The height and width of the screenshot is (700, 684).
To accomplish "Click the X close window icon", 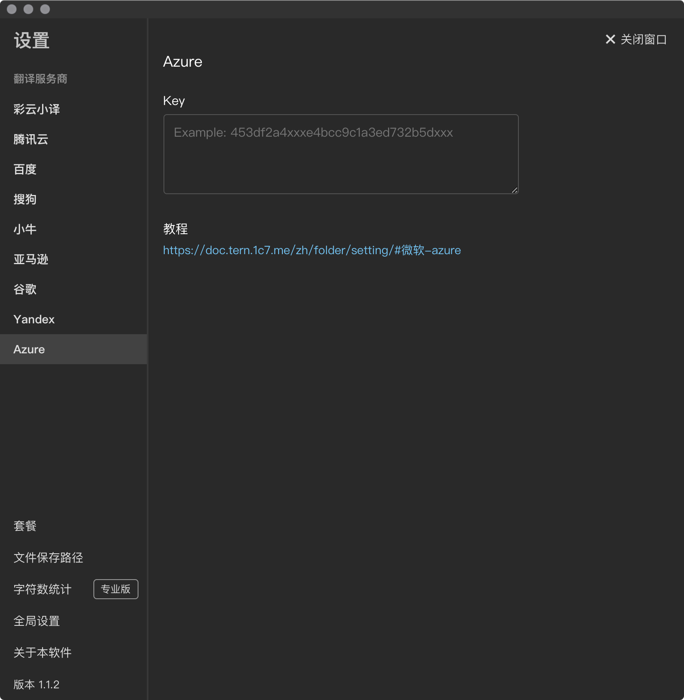I will (610, 40).
